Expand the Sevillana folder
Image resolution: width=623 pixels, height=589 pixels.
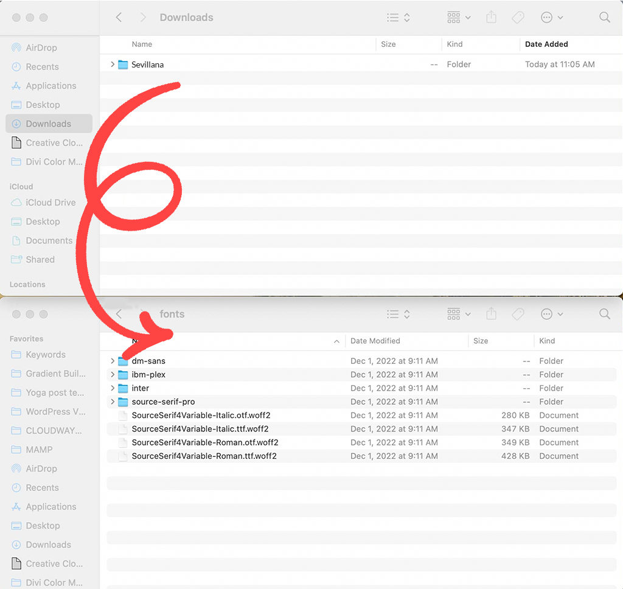coord(113,64)
